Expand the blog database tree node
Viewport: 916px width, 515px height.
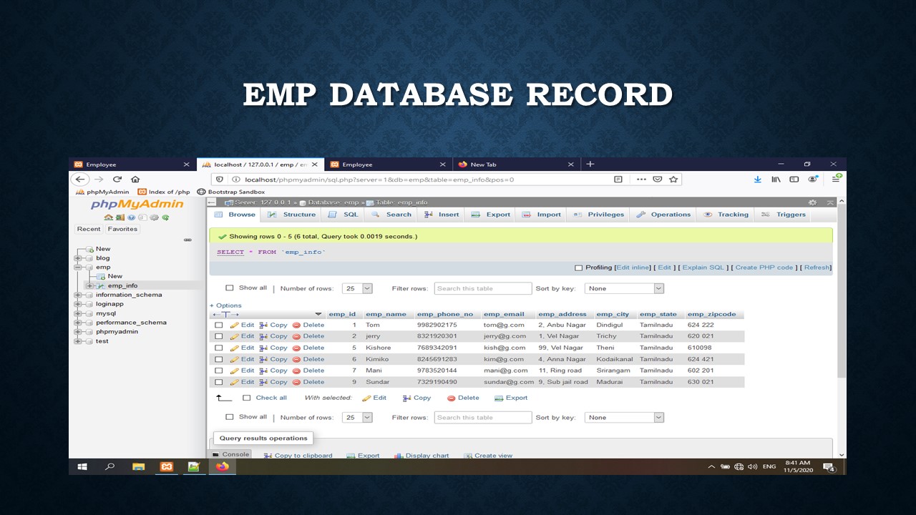pyautogui.click(x=77, y=257)
